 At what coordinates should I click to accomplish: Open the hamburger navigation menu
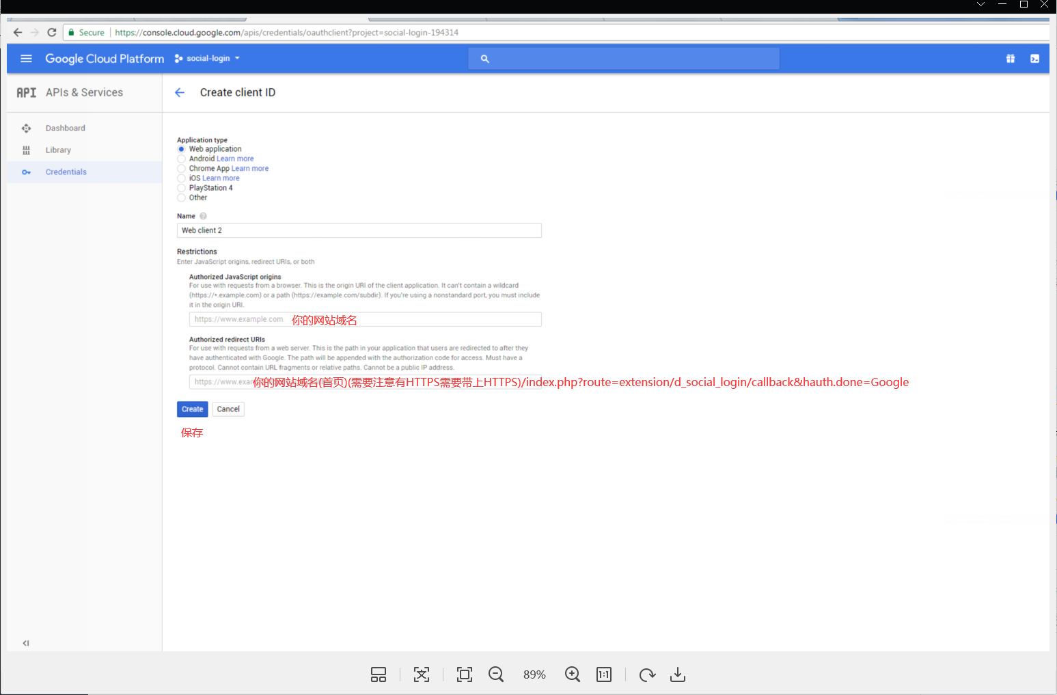click(26, 59)
